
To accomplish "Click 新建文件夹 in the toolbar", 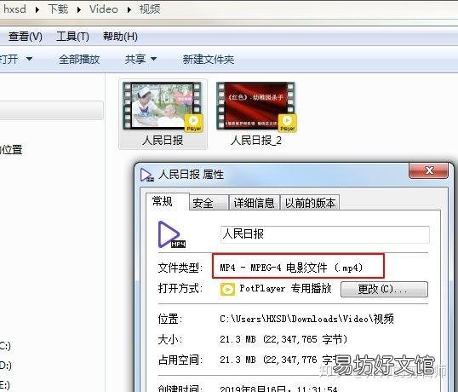I will coord(209,60).
